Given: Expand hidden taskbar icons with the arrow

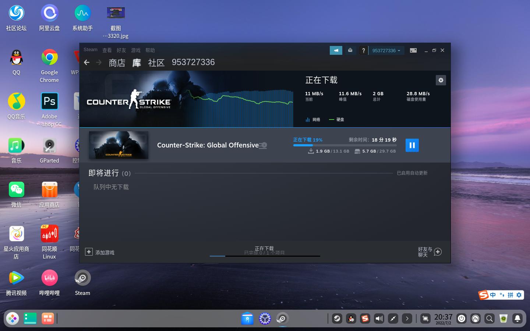Looking at the screenshot, I should tap(407, 318).
